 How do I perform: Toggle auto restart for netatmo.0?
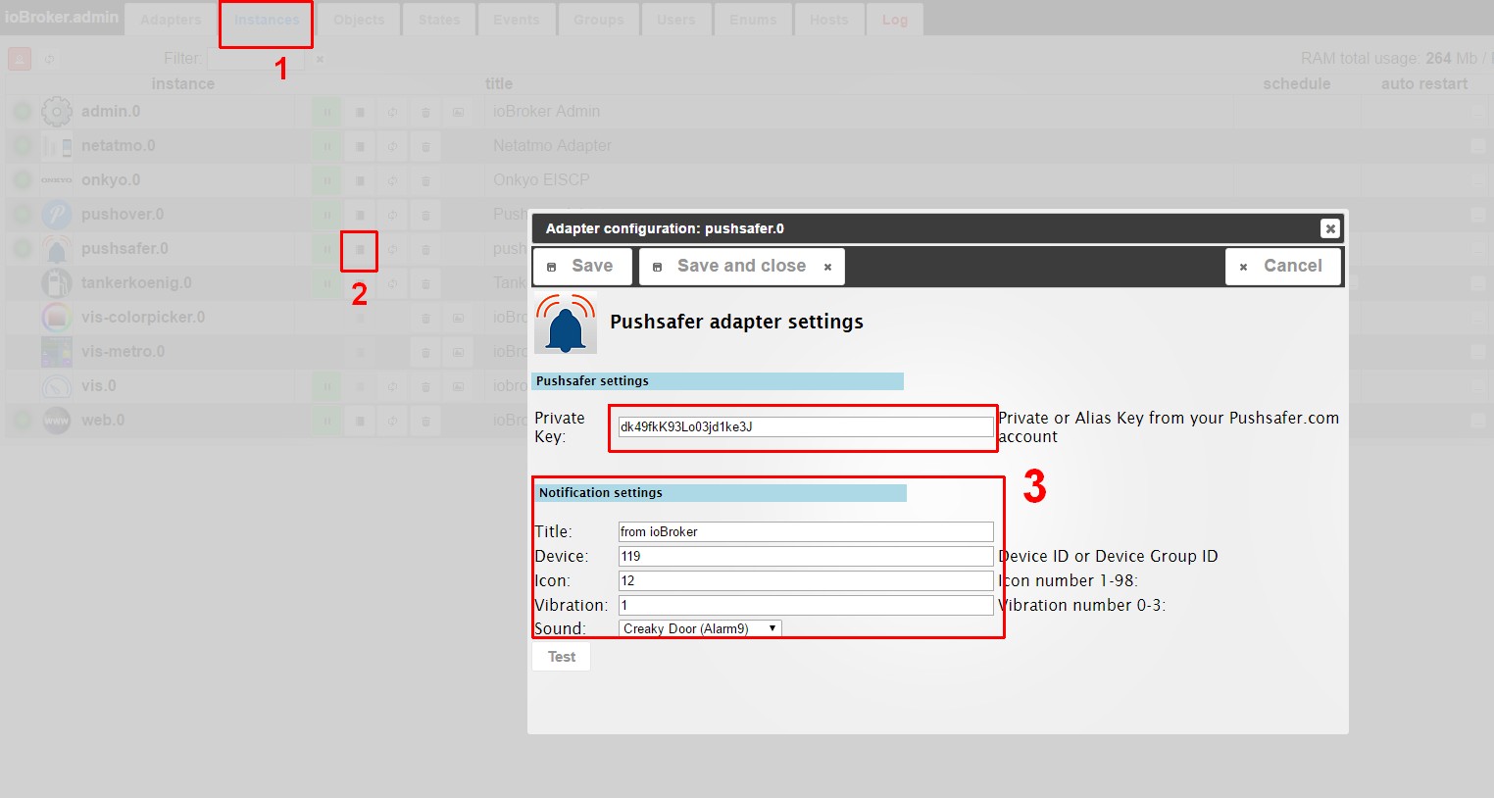pyautogui.click(x=1477, y=146)
